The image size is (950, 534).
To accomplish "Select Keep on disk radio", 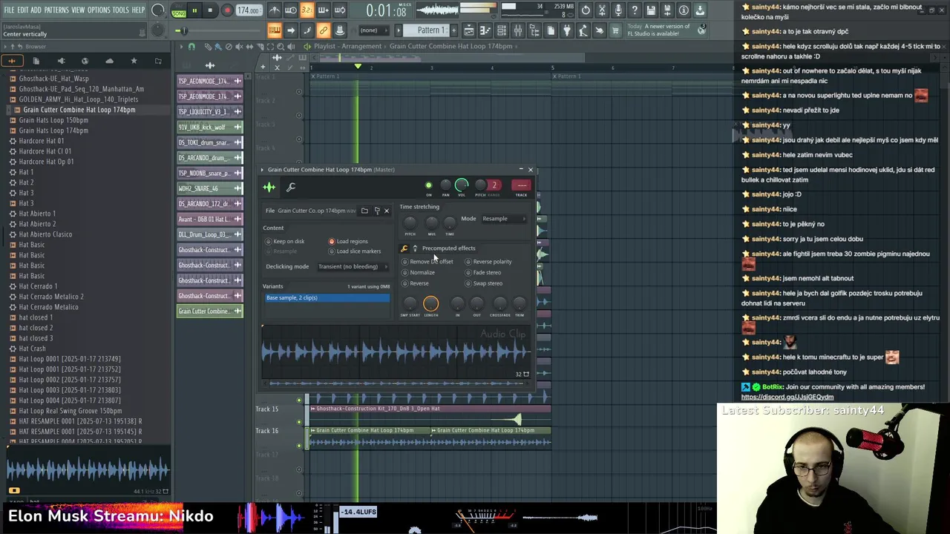I will coord(285,241).
